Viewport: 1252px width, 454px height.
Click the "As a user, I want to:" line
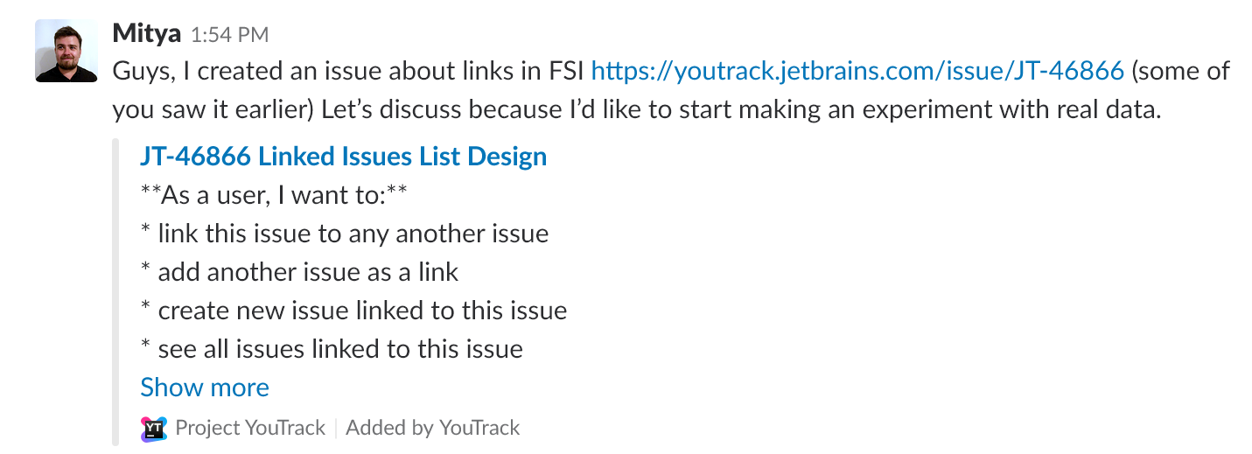[273, 194]
